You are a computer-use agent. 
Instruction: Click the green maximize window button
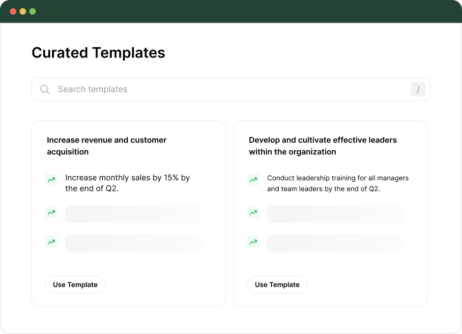click(x=32, y=11)
